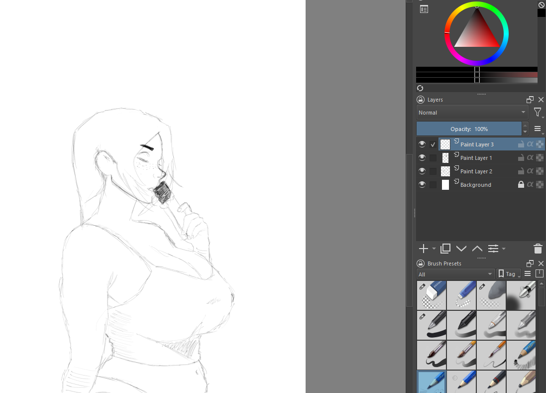Pick a shade inside the red color triangle
Screen dimensions: 546x393
point(477,35)
